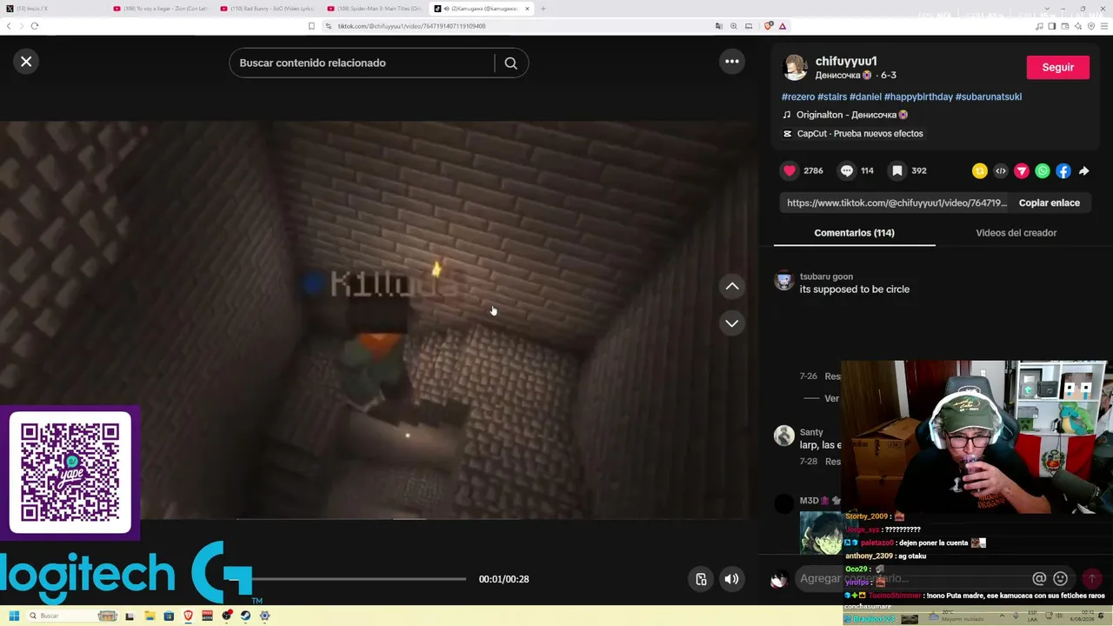Save the video with the bookmark icon
This screenshot has width=1113, height=626.
(x=897, y=170)
